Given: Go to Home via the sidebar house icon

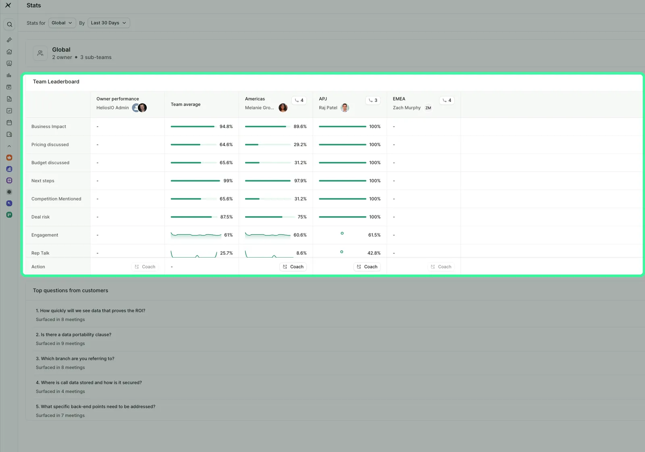Looking at the screenshot, I should click(9, 52).
